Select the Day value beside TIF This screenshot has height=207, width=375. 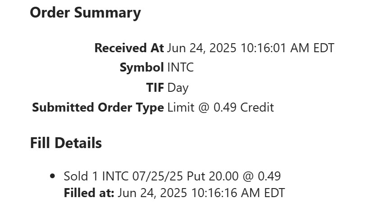point(178,88)
